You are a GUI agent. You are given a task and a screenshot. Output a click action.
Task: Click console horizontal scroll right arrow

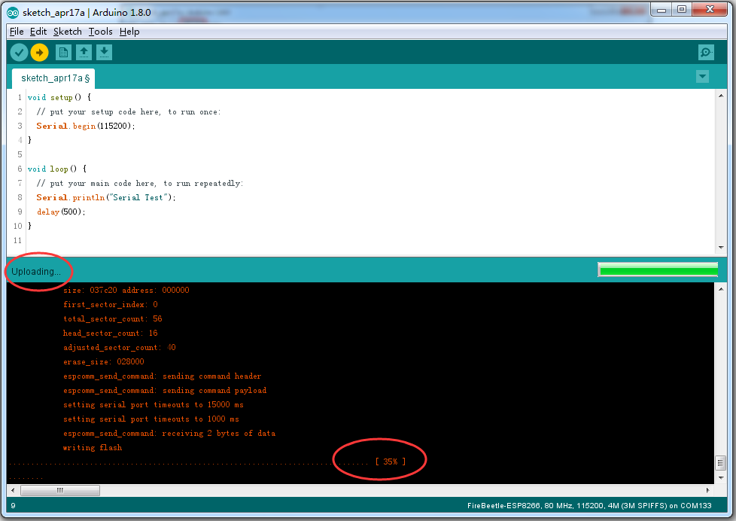(x=708, y=490)
